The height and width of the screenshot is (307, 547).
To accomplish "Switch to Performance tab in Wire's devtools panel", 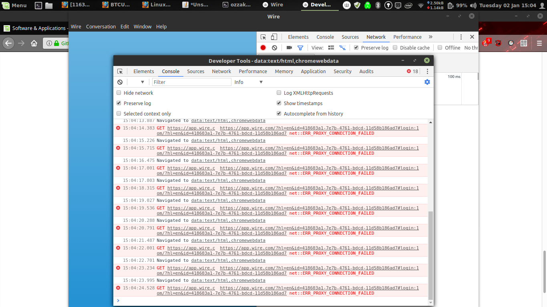I will tap(407, 37).
